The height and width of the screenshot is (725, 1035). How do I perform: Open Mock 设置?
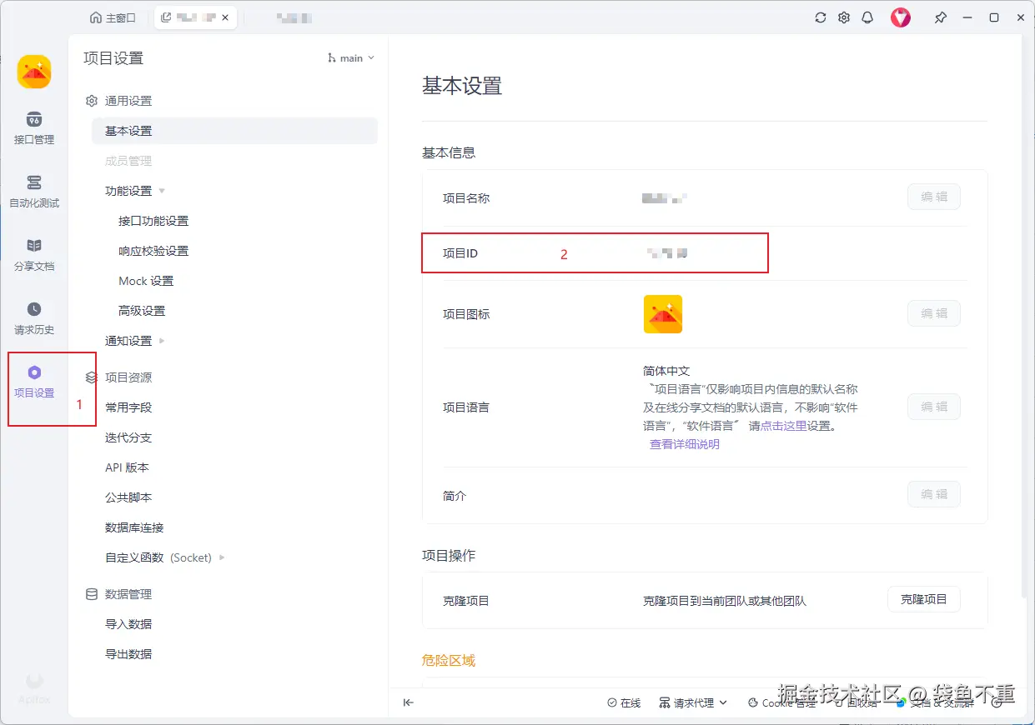(x=146, y=281)
